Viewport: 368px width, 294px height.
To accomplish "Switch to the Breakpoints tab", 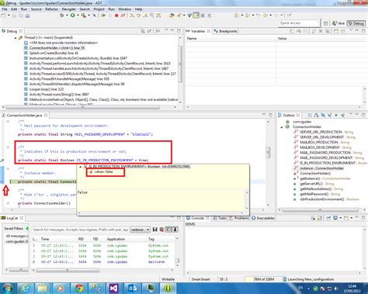I will (226, 31).
